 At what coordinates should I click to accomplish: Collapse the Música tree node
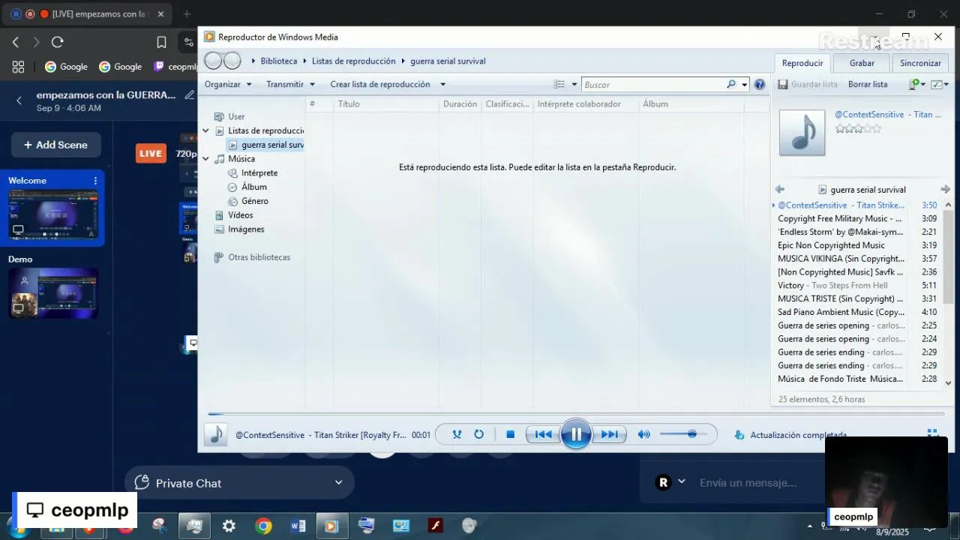tap(205, 159)
